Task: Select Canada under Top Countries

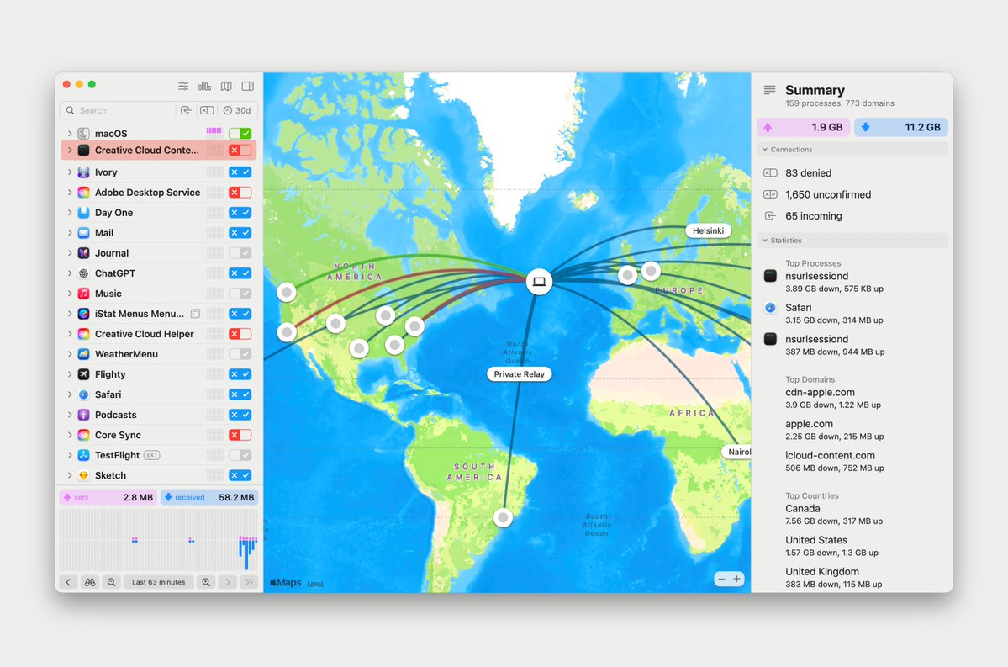Action: [x=802, y=508]
